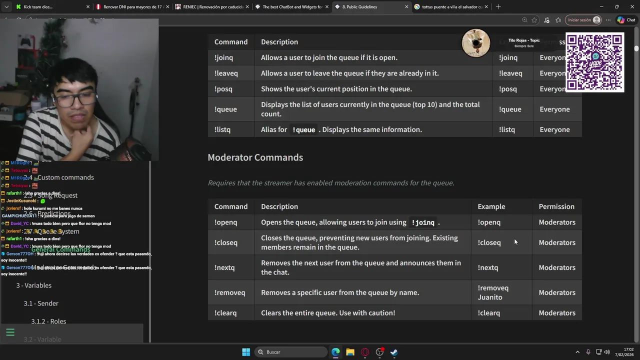Close The best ChatBot and Widgets tab
The image size is (640, 360).
pos(326,7)
